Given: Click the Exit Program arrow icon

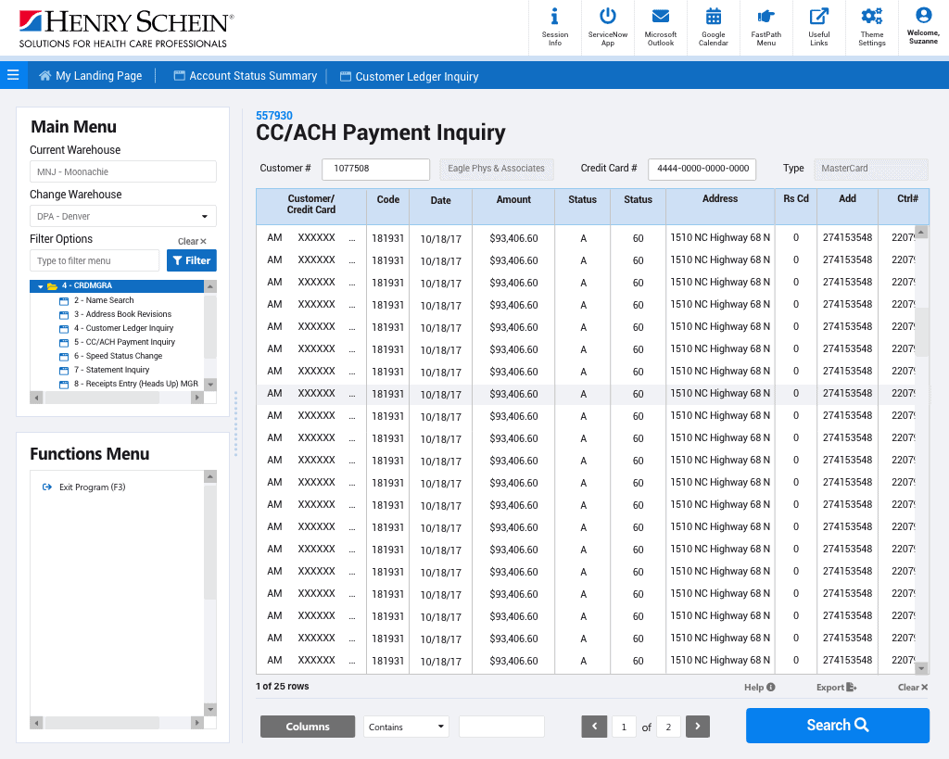Looking at the screenshot, I should click(46, 487).
